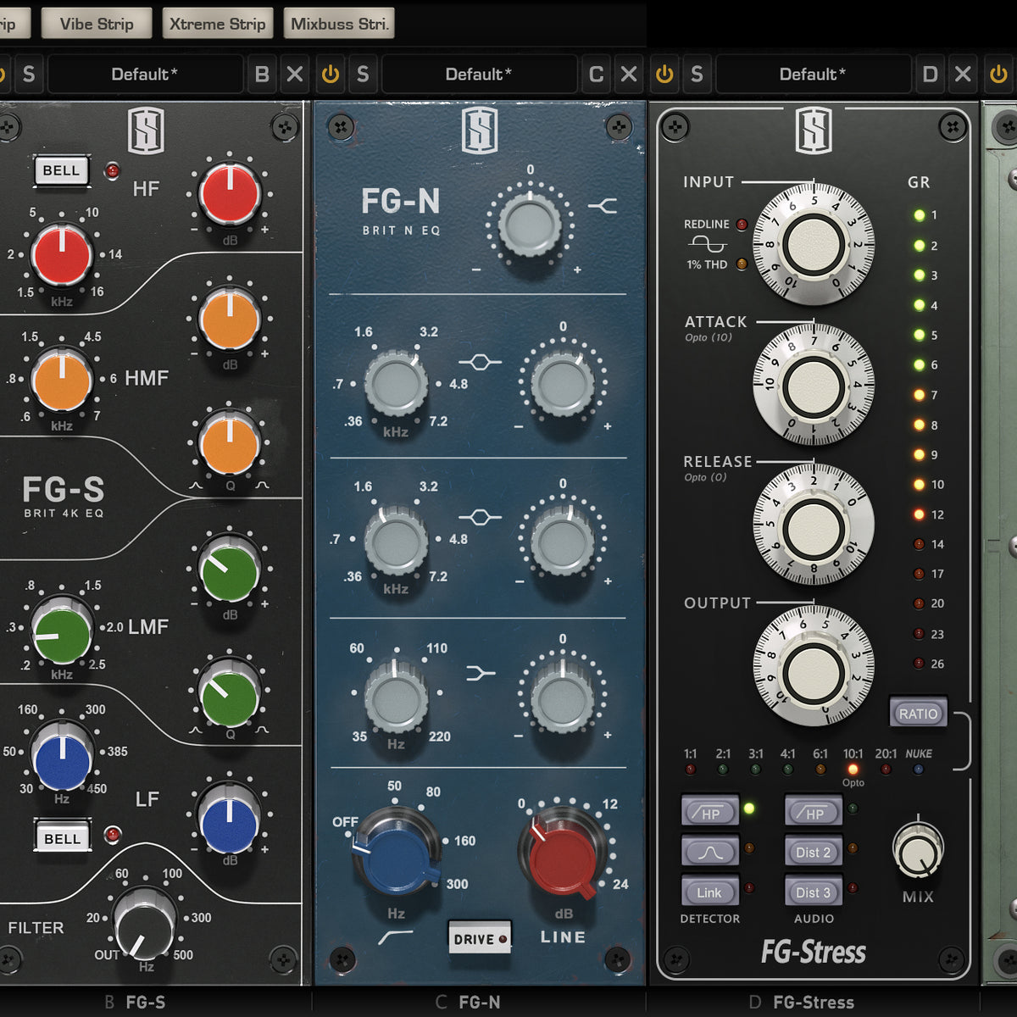
Task: Select the Vibe Strip tab
Action: click(x=97, y=24)
